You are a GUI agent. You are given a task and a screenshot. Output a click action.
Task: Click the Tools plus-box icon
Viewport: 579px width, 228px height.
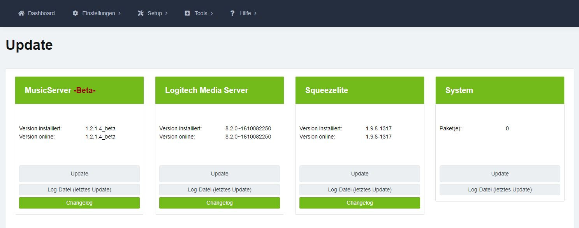(x=187, y=13)
